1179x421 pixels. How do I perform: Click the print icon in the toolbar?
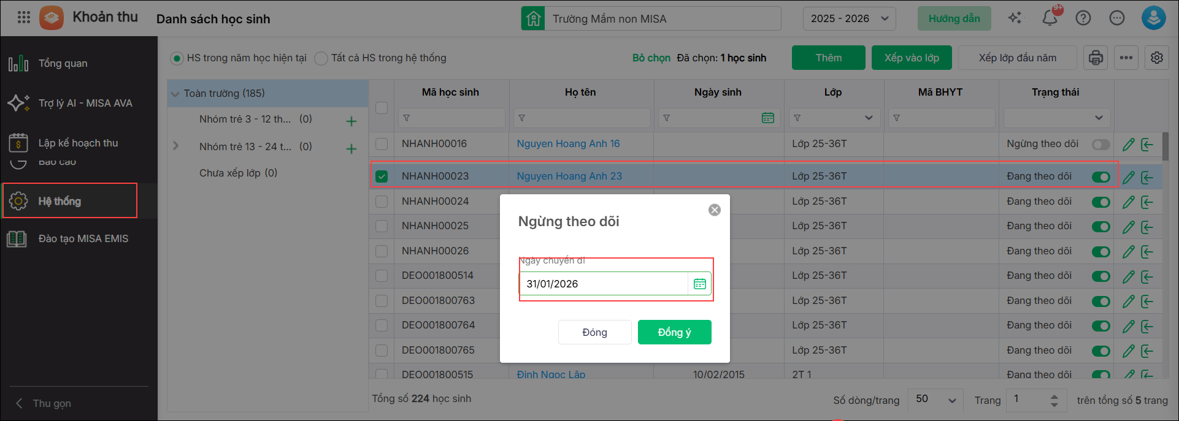point(1096,58)
